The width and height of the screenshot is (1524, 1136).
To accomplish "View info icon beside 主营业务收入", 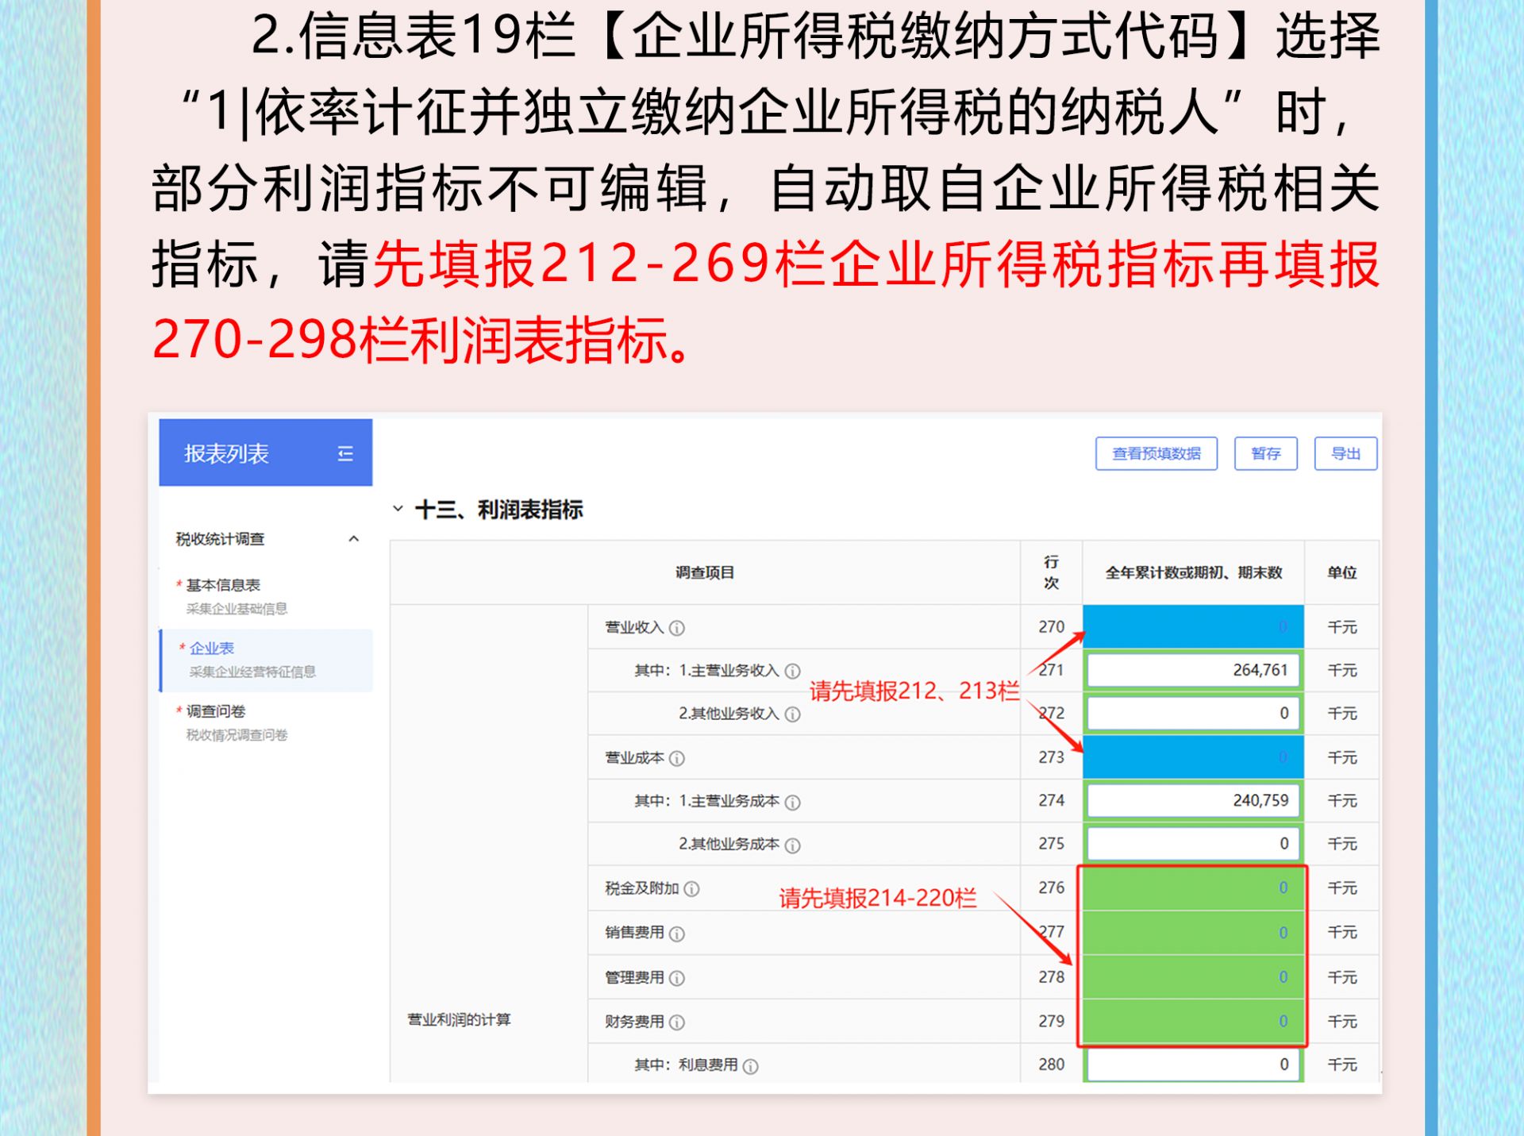I will click(x=792, y=670).
